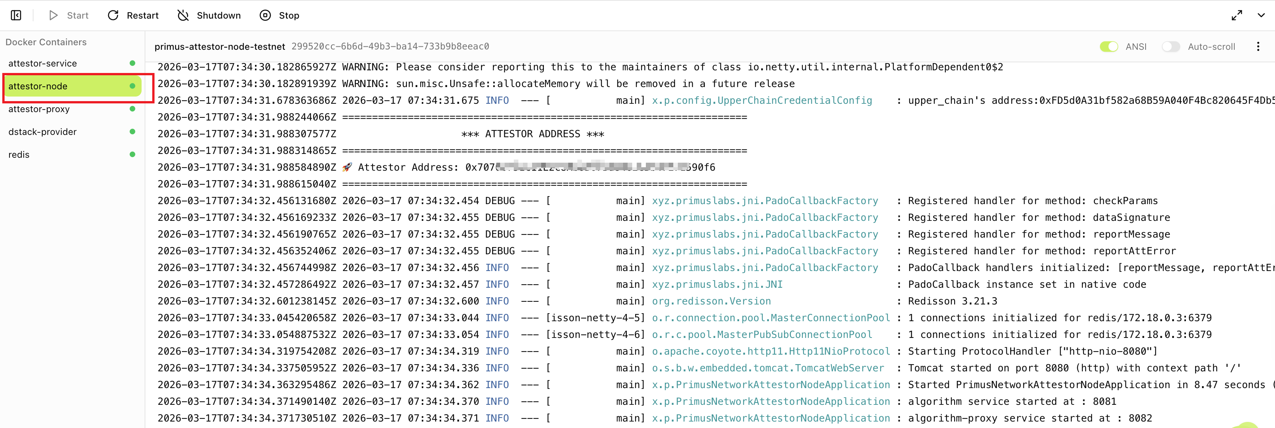
Task: Select the attestor-service container
Action: coord(72,63)
